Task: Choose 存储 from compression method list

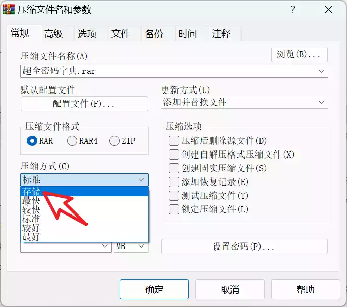Action: 32,192
